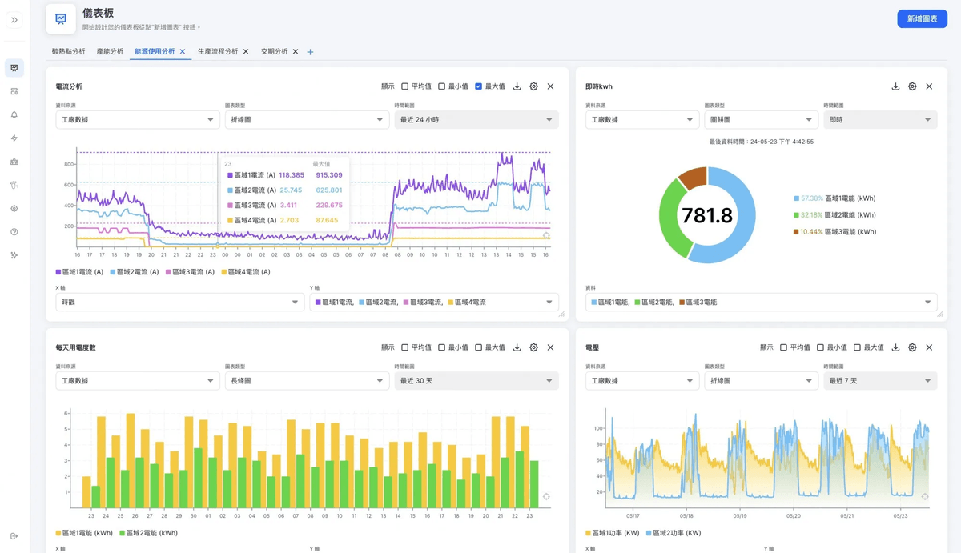Uncheck 最大值 in 電流分析 panel
This screenshot has width=961, height=553.
pos(479,86)
